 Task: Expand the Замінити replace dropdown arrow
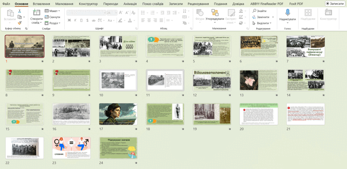[273, 17]
